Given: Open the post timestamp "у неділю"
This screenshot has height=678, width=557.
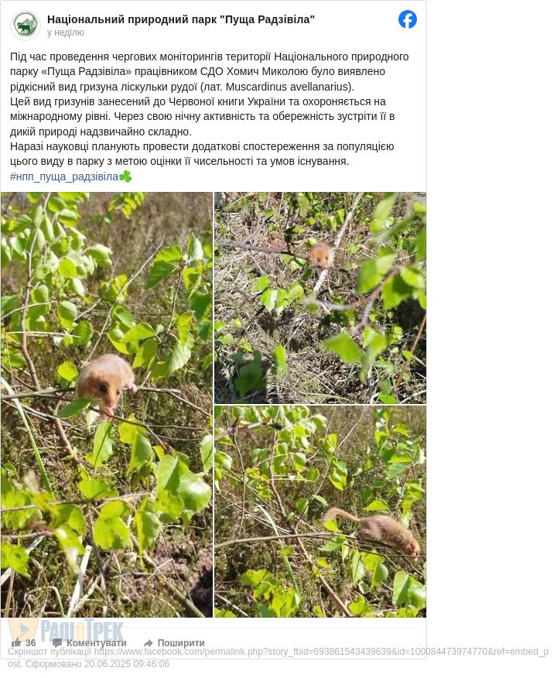Looking at the screenshot, I should (x=66, y=33).
